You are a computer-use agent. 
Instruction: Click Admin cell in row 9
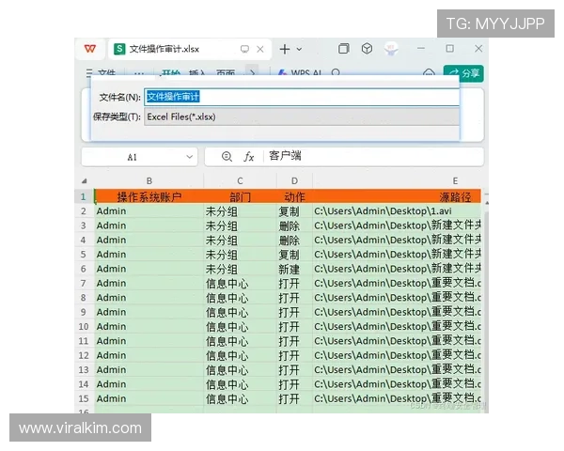pos(149,312)
